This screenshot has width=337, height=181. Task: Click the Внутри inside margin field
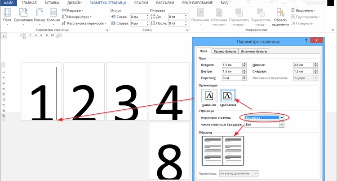pos(232,71)
